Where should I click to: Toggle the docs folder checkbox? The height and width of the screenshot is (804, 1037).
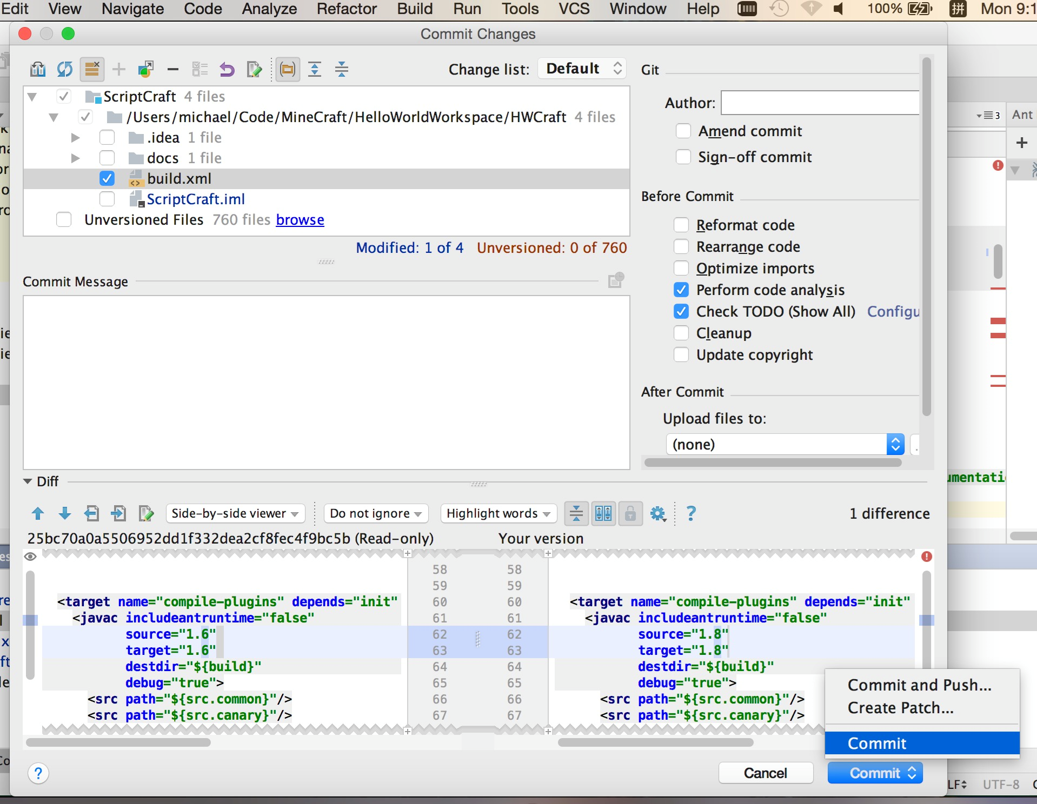click(x=107, y=158)
